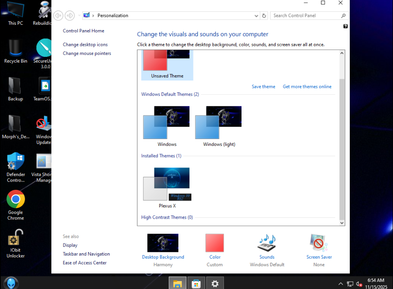393x289 pixels.
Task: Click the Save theme link
Action: pos(263,87)
